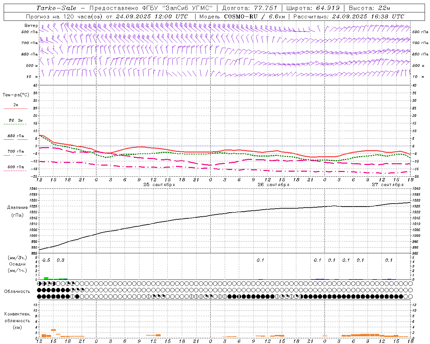Click the Конвективн. convective cloud label
Screen dimensions: 430x344
17,314
